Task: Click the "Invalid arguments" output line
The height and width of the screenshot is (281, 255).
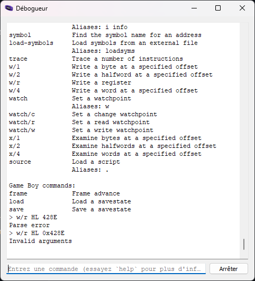Action: [x=40, y=241]
